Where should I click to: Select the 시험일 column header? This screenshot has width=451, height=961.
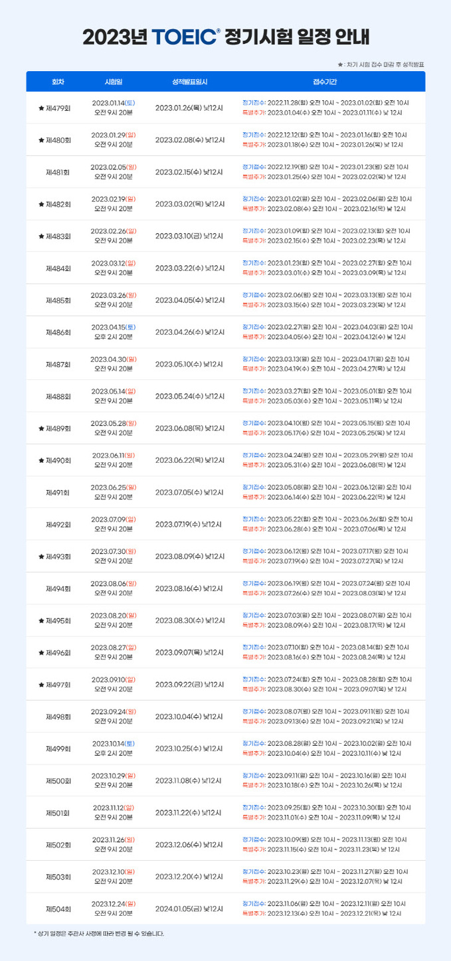click(x=114, y=82)
